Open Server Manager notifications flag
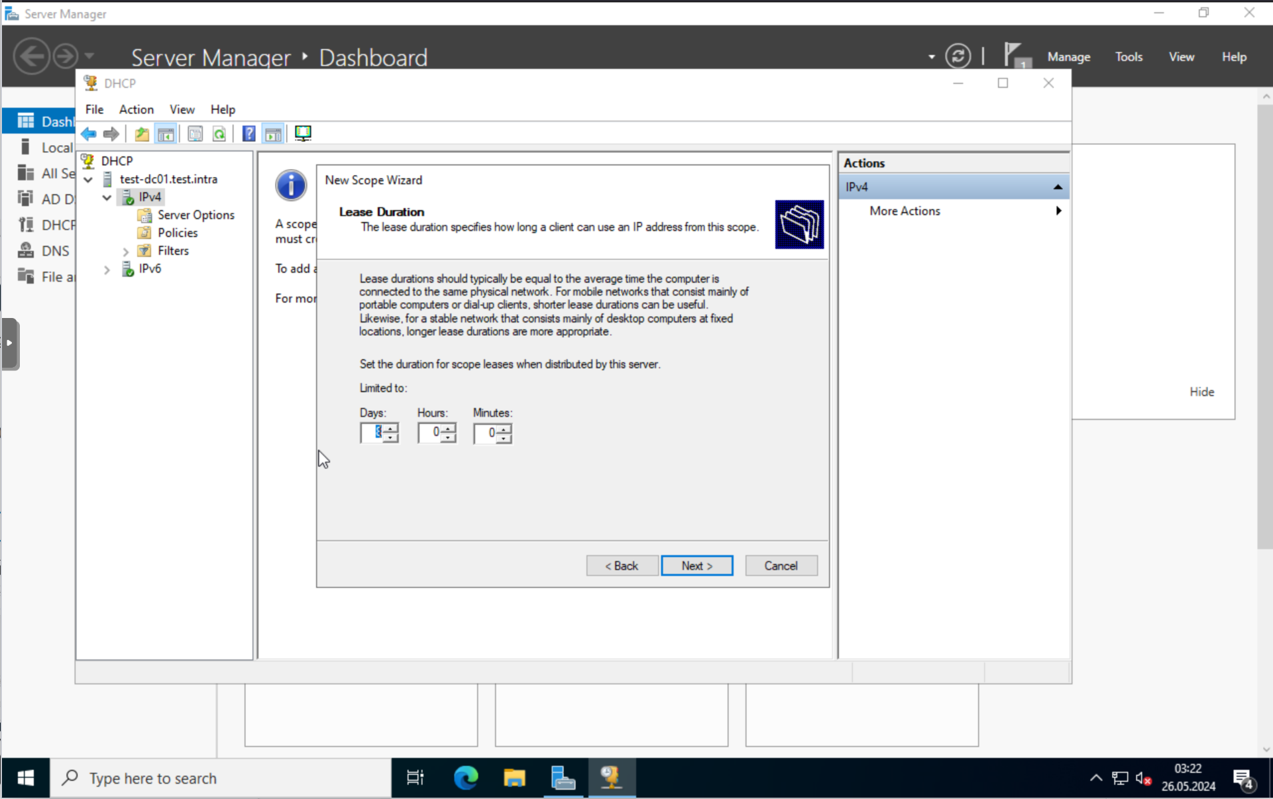This screenshot has height=799, width=1273. (1016, 56)
